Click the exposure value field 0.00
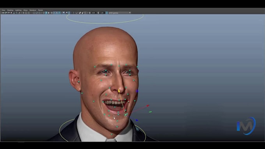The height and width of the screenshot is (149, 265). click(x=94, y=13)
